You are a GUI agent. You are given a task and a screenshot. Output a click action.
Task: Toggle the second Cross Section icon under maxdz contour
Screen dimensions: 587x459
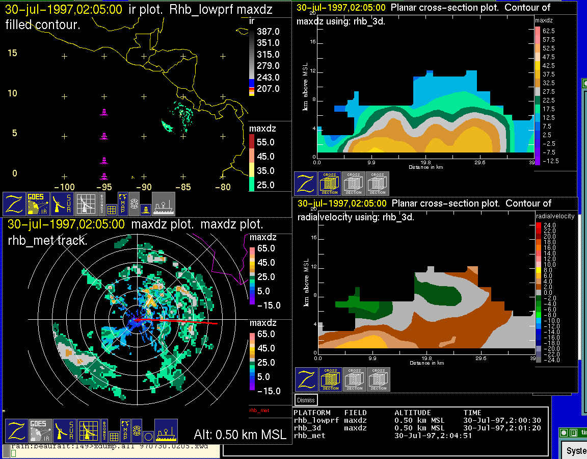click(354, 184)
